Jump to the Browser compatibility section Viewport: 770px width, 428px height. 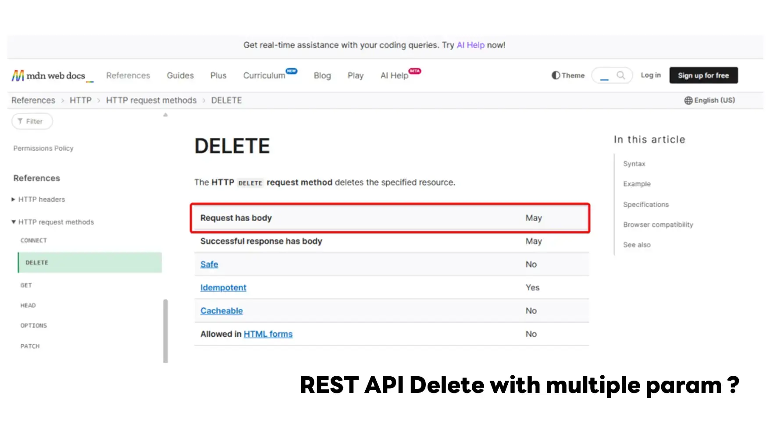[658, 225]
